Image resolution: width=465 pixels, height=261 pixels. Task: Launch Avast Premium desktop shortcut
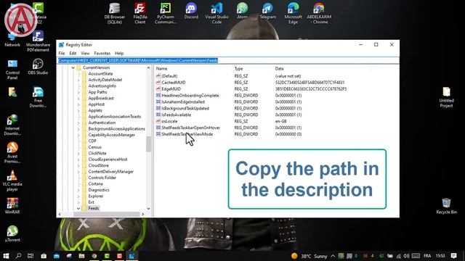[x=12, y=153]
